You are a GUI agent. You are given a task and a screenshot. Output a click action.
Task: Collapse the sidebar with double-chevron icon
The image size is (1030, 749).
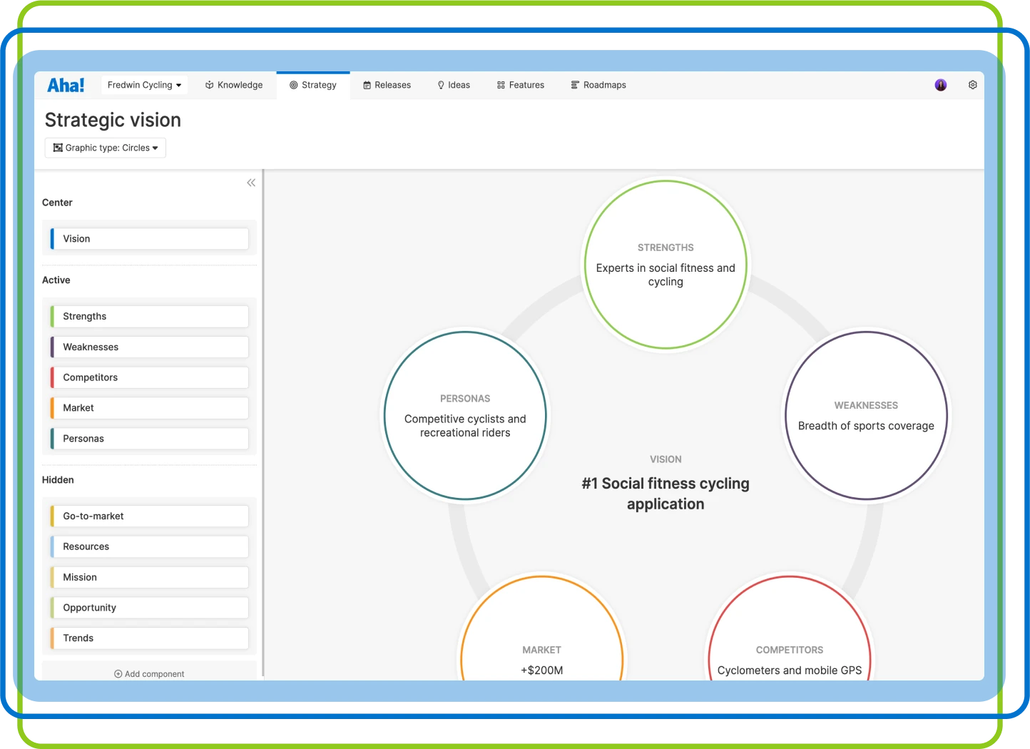click(x=251, y=183)
